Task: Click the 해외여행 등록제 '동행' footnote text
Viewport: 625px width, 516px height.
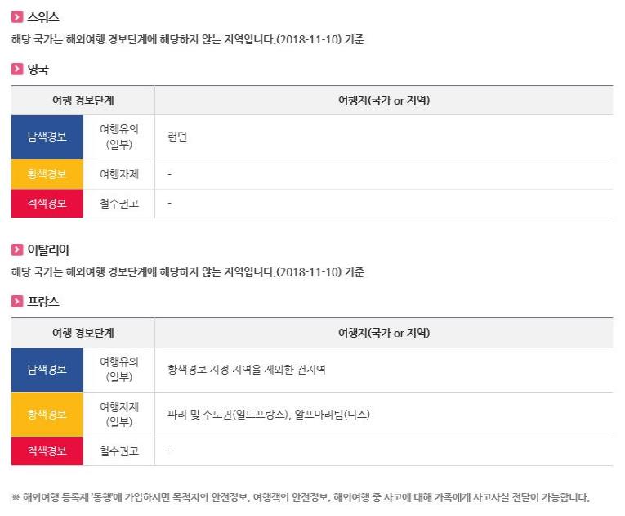Action: tap(299, 497)
